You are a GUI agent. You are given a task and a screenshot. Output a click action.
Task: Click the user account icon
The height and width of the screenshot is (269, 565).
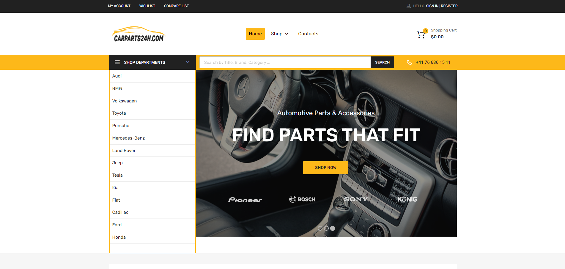pyautogui.click(x=409, y=6)
